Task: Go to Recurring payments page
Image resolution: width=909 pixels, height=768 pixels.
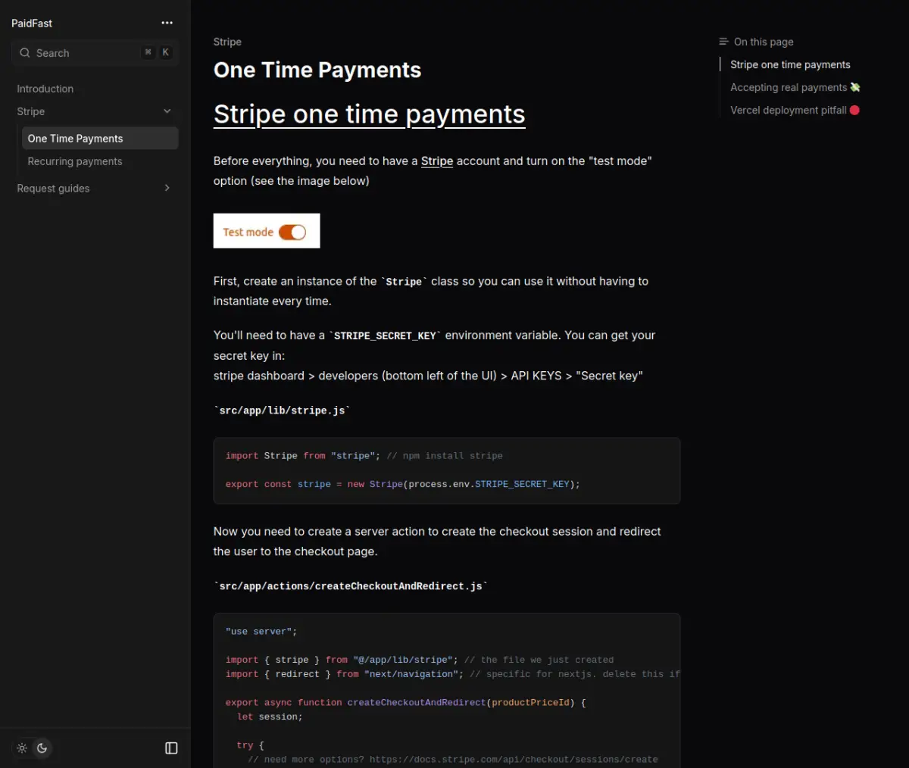Action: [x=75, y=161]
